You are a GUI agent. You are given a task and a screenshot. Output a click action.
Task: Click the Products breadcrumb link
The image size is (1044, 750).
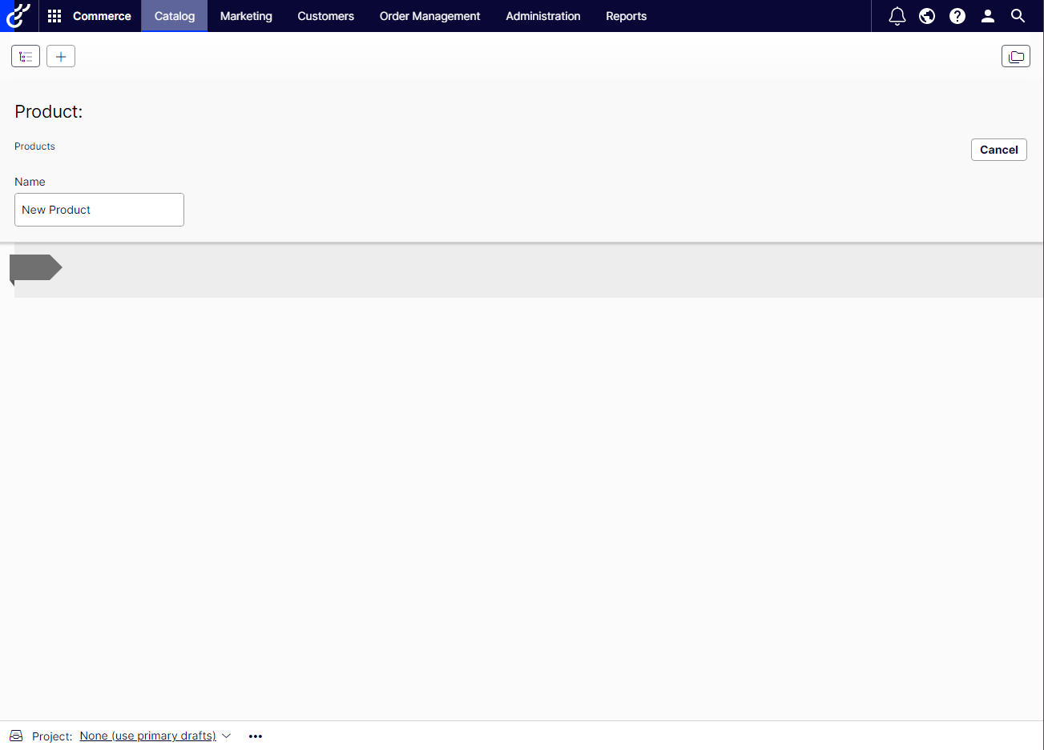click(x=34, y=146)
